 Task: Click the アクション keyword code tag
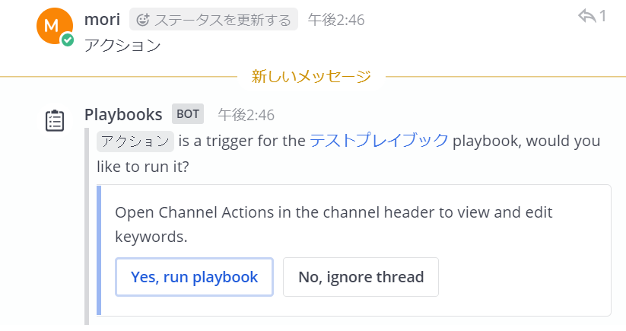[135, 142]
